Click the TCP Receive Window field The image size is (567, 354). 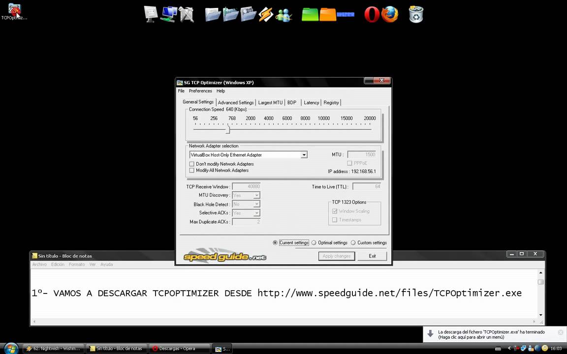coord(246,187)
